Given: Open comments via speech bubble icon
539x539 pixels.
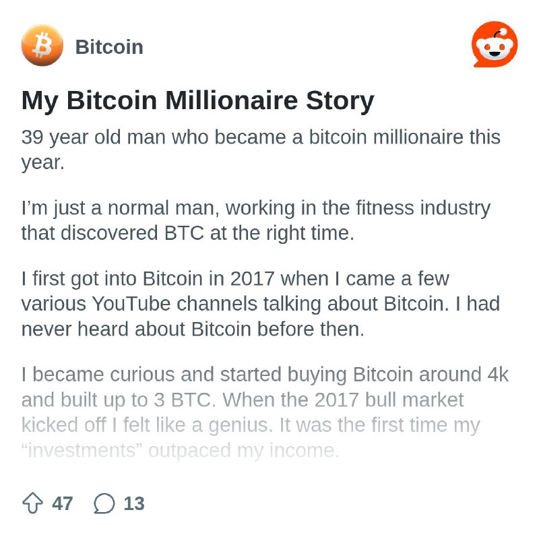Looking at the screenshot, I should (104, 503).
